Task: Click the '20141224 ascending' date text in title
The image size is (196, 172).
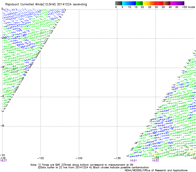Action: click(72, 4)
